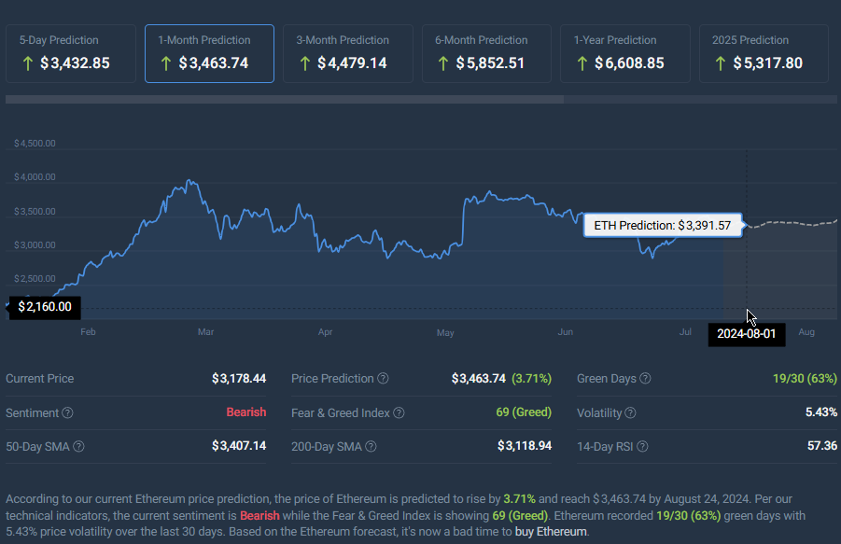
Task: Click the $2,160.00 price label on chart
Action: [45, 307]
